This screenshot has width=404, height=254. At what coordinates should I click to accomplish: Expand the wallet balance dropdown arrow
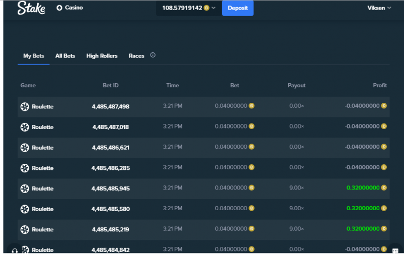(x=214, y=8)
